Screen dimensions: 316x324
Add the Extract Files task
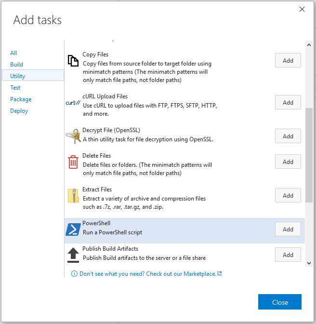[x=288, y=195]
